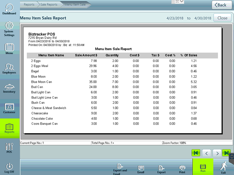This screenshot has height=175, width=234.
Task: Select the Reports sidebar icon
Action: click(9, 128)
